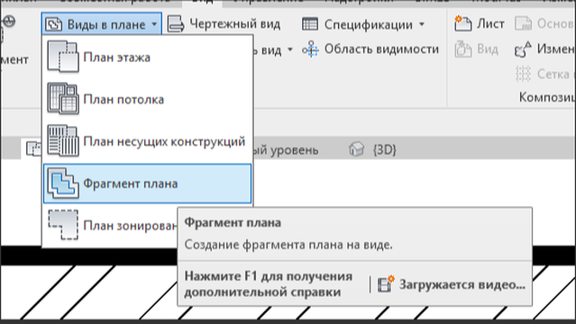The image size is (576, 324).
Task: Click the 3D house icon
Action: (x=356, y=149)
